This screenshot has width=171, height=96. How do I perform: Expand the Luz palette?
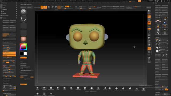(x=3, y=11)
